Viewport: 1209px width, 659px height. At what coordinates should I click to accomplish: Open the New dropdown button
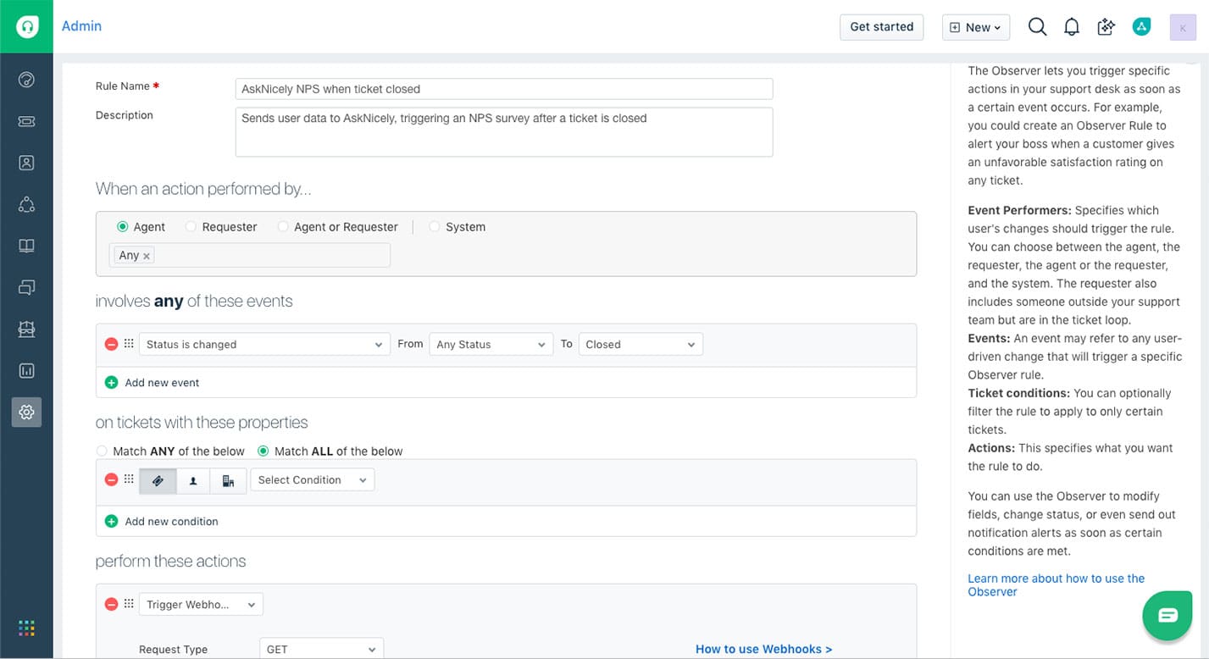click(976, 27)
